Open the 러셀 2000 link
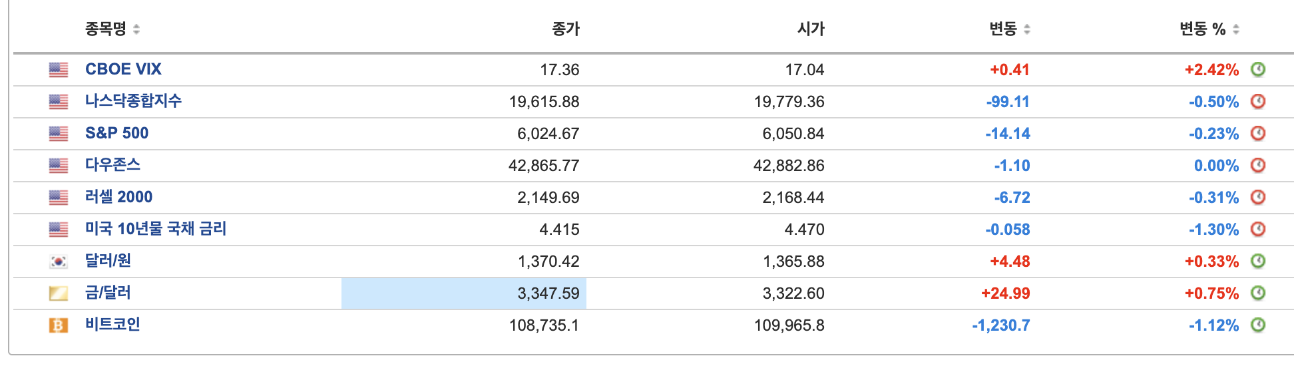The image size is (1294, 366). 118,197
